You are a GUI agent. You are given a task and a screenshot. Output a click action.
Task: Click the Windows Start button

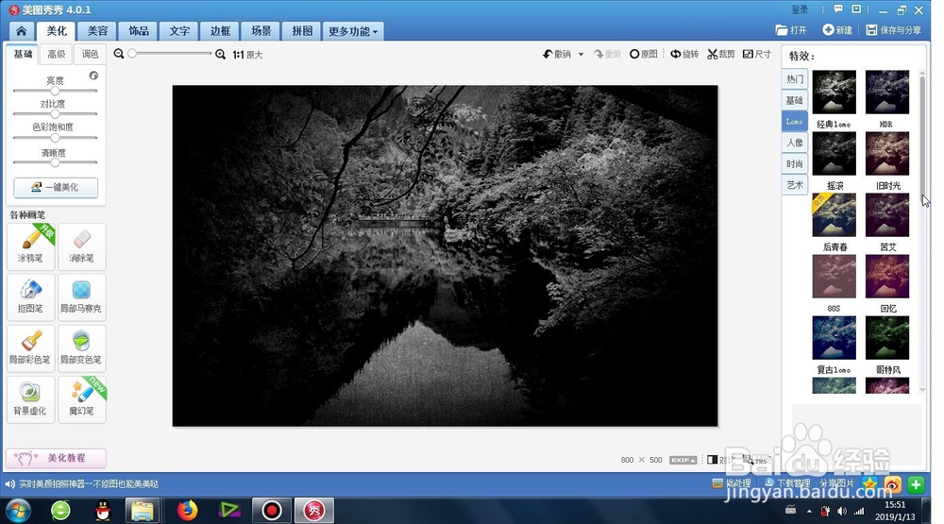tap(17, 512)
